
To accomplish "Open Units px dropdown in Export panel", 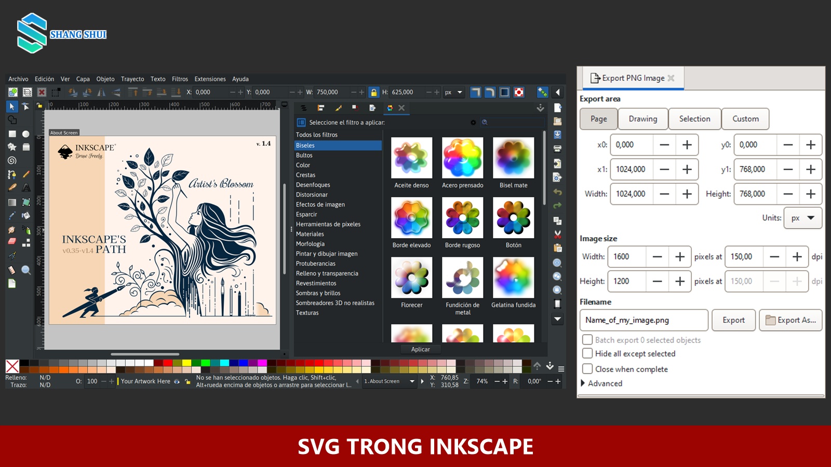I will 802,218.
